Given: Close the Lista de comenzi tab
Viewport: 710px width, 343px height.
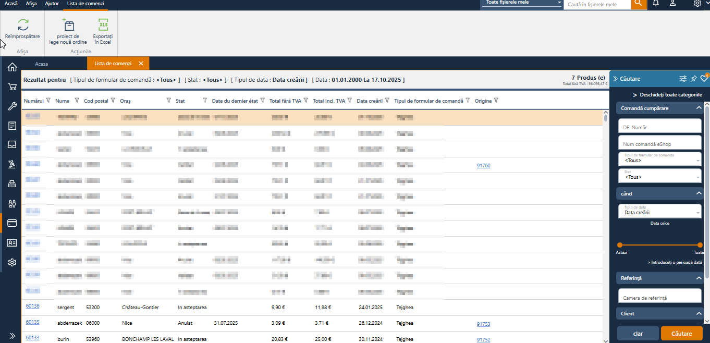Looking at the screenshot, I should click(141, 64).
